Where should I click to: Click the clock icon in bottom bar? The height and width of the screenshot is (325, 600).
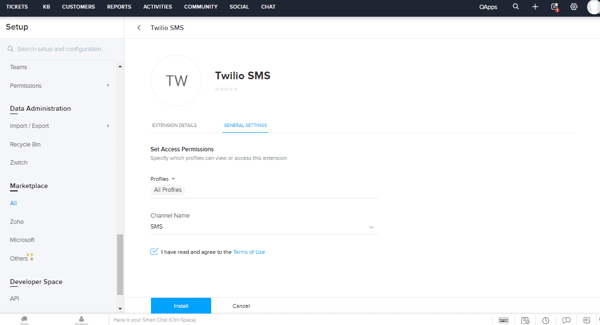point(546,320)
